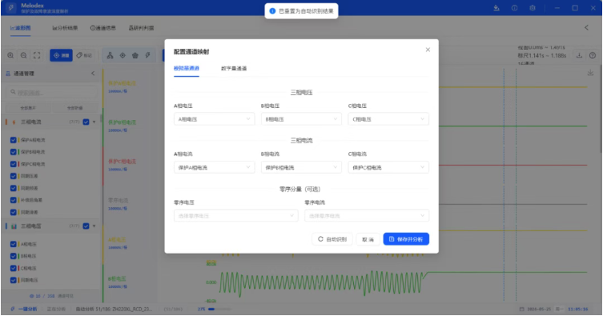This screenshot has height=316, width=603.
Task: Click the hierarchy tree toolbar icon
Action: pos(110,55)
